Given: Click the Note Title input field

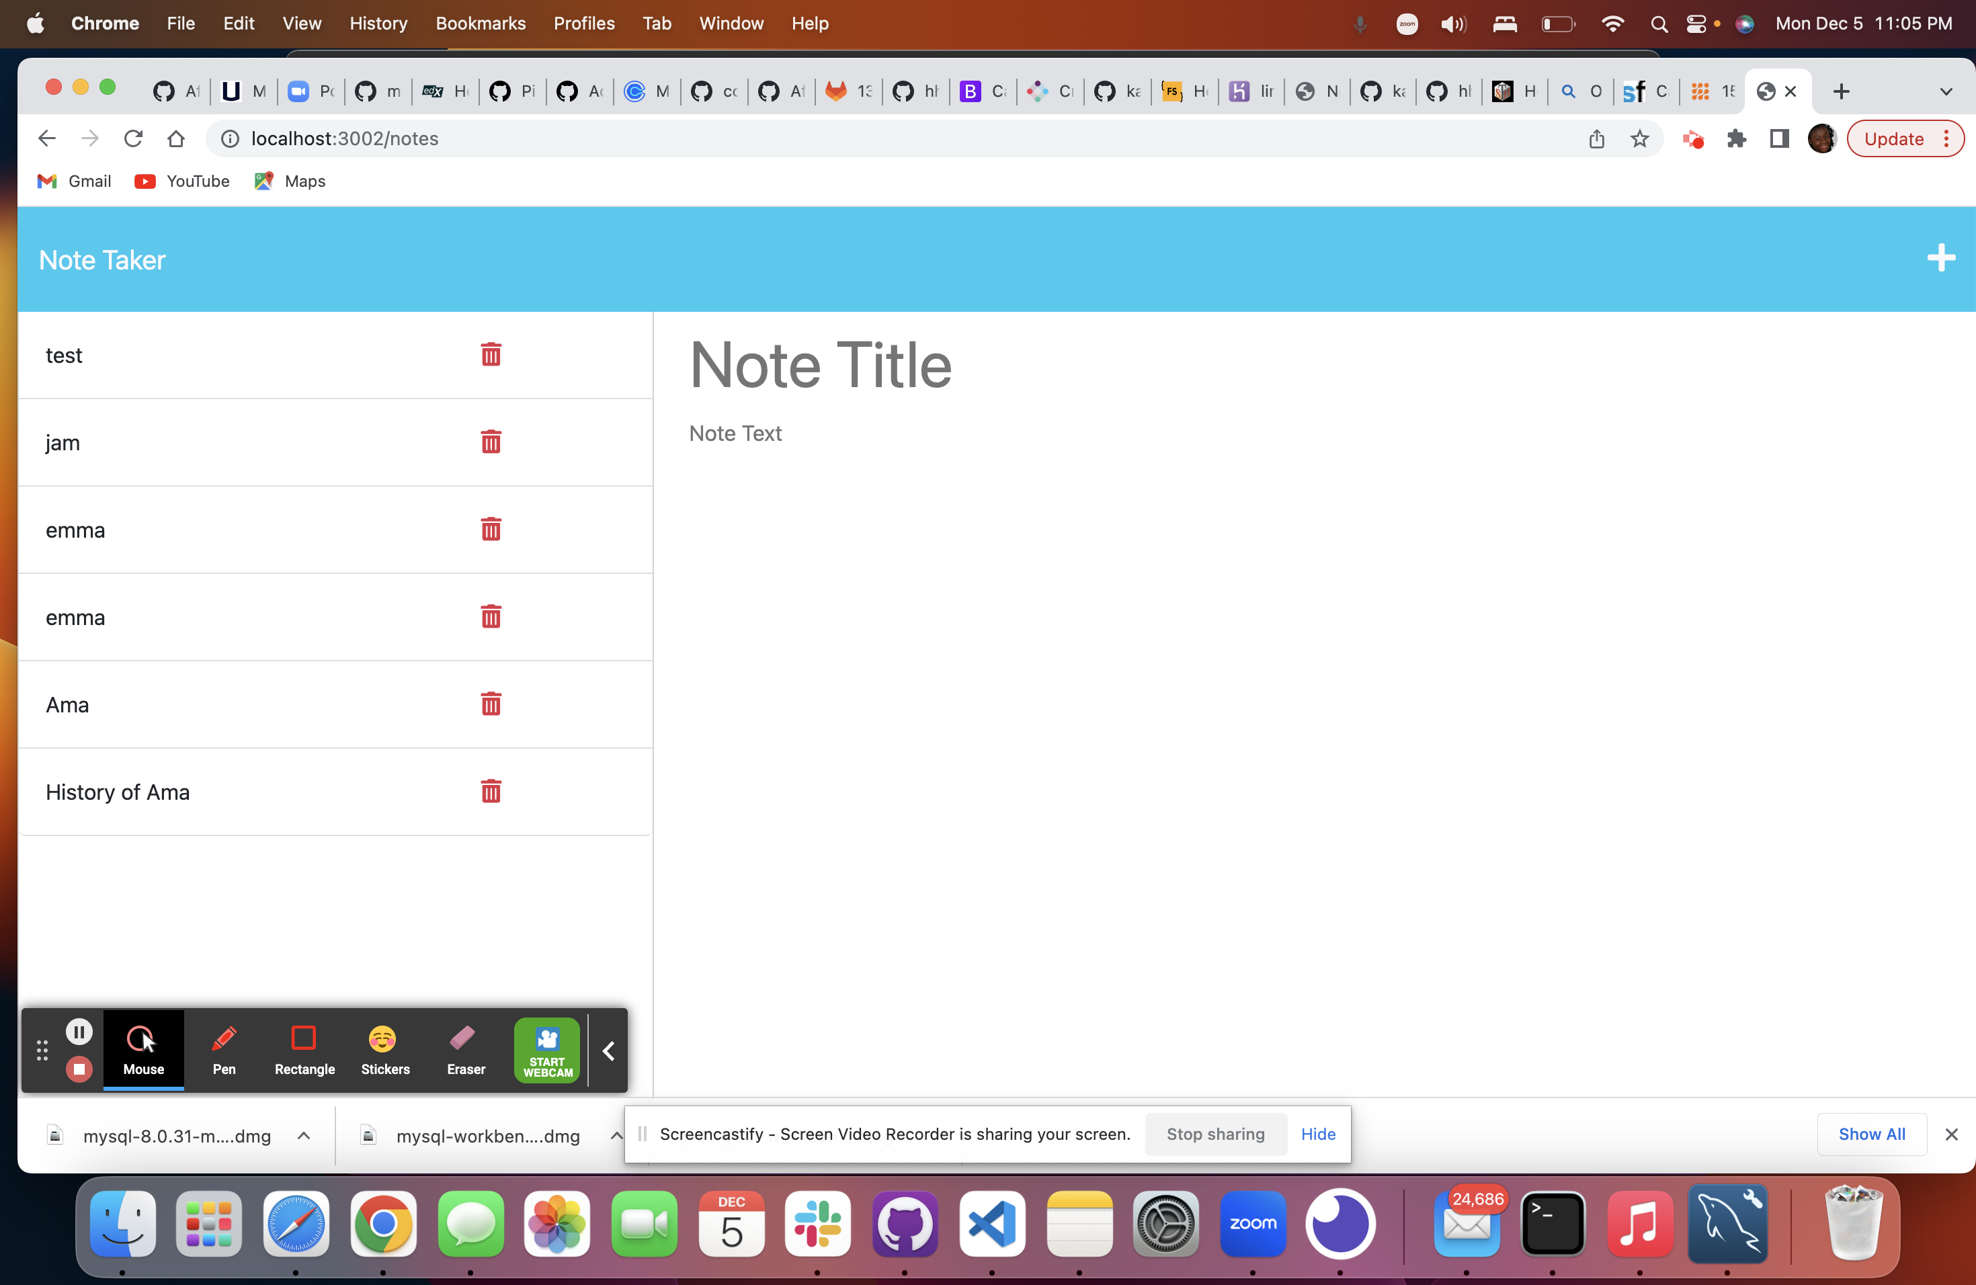Looking at the screenshot, I should coord(820,364).
